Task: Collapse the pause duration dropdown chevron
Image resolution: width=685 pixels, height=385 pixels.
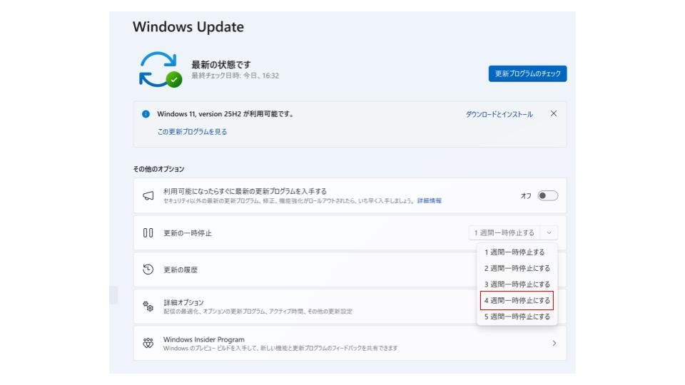Action: 549,232
